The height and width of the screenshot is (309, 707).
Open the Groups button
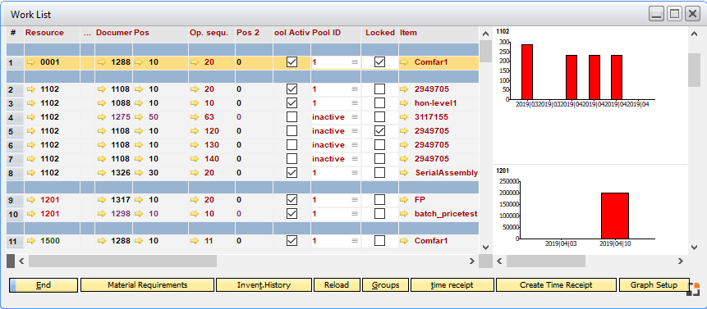(x=386, y=284)
